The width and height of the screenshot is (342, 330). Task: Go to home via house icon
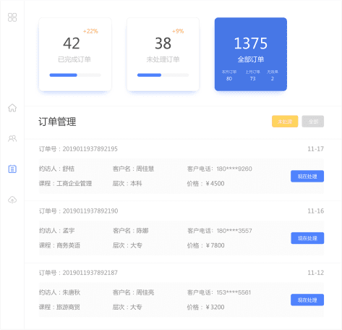[x=12, y=108]
